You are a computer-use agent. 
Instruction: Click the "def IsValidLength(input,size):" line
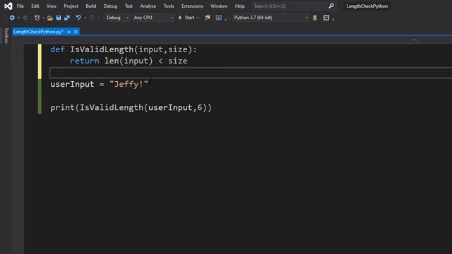pos(124,49)
